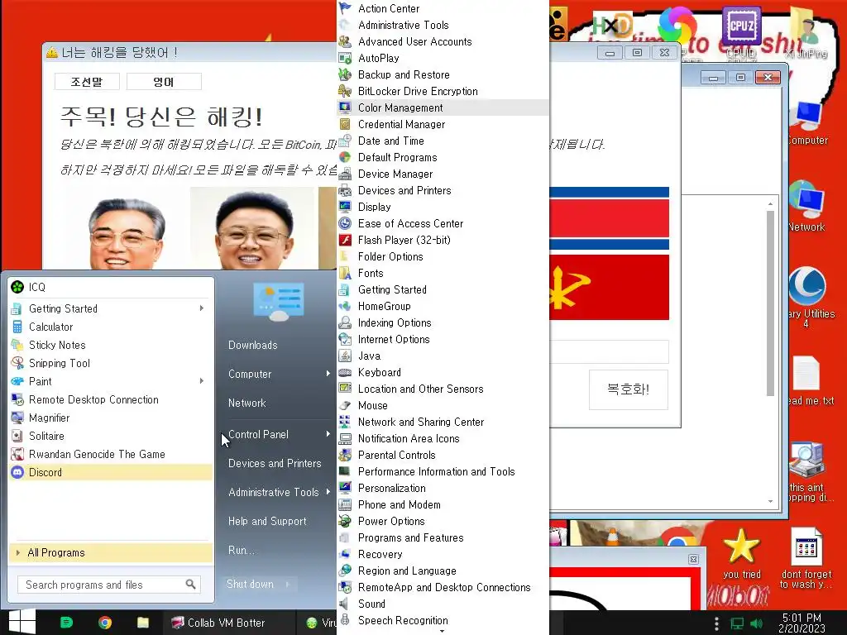Open Programs and Features entry

point(443,537)
